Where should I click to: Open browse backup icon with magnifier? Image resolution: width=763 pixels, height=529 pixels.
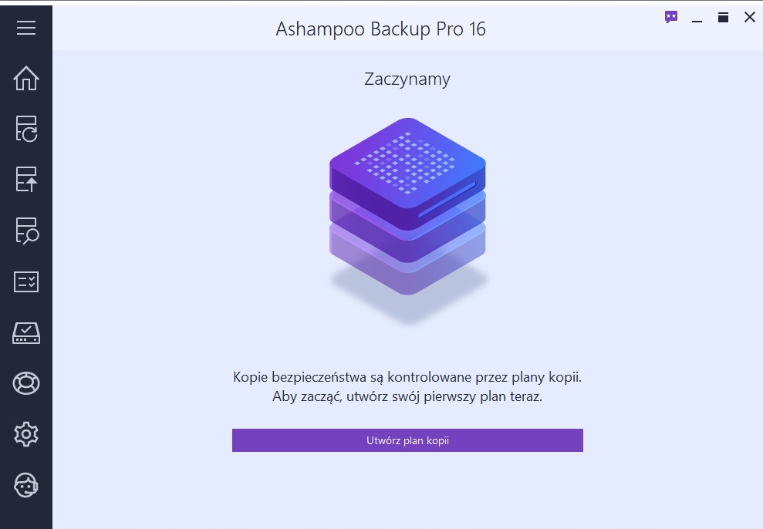26,231
